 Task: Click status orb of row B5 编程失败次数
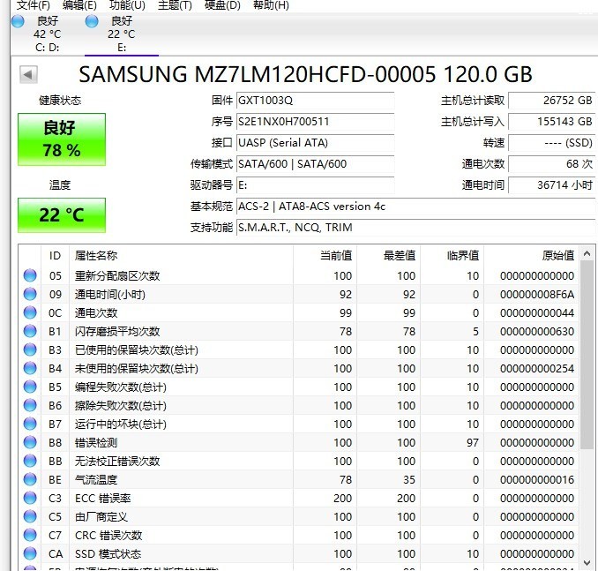30,387
